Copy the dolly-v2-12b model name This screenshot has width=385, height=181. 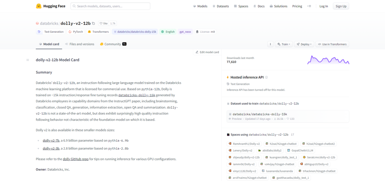(94, 23)
